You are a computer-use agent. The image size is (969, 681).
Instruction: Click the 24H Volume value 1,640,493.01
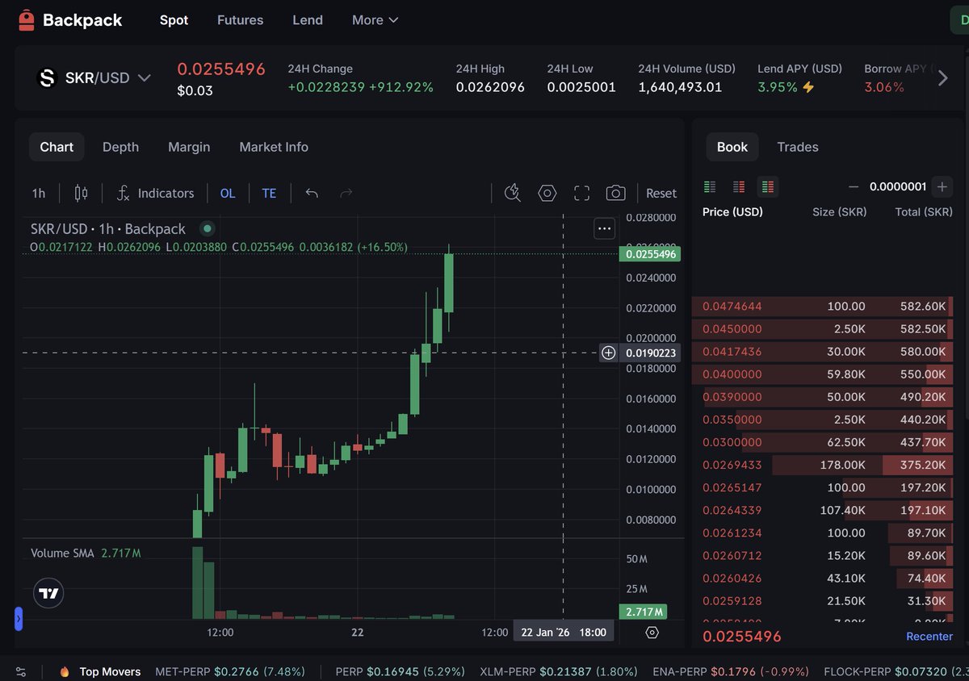[x=680, y=87]
